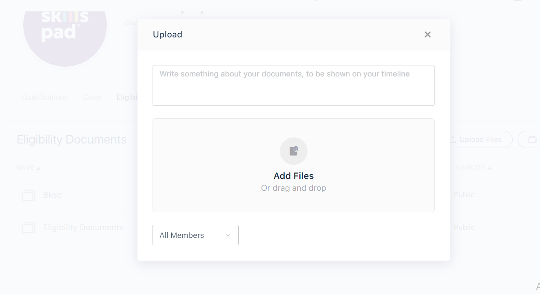540x294 pixels.
Task: Close the Upload dialog with the X
Action: pos(427,35)
